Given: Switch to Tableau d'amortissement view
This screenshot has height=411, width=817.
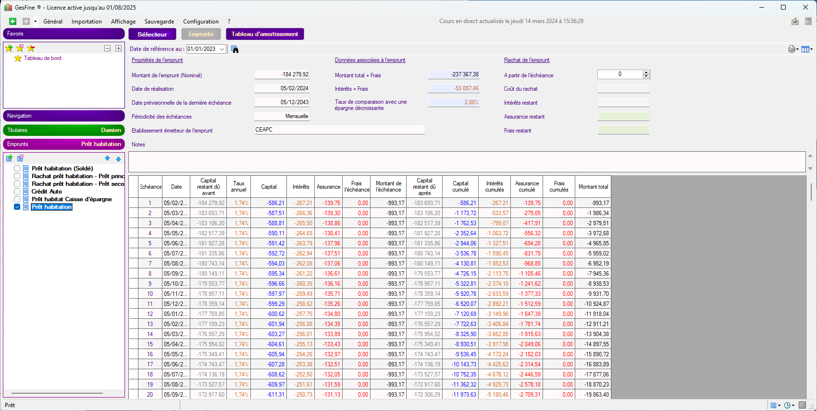Looking at the screenshot, I should (264, 34).
